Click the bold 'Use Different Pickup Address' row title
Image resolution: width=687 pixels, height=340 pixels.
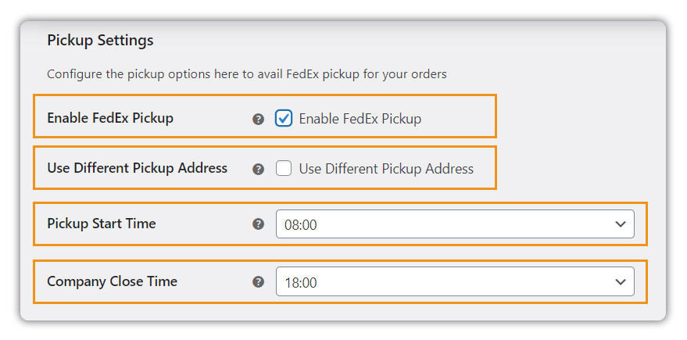(137, 167)
